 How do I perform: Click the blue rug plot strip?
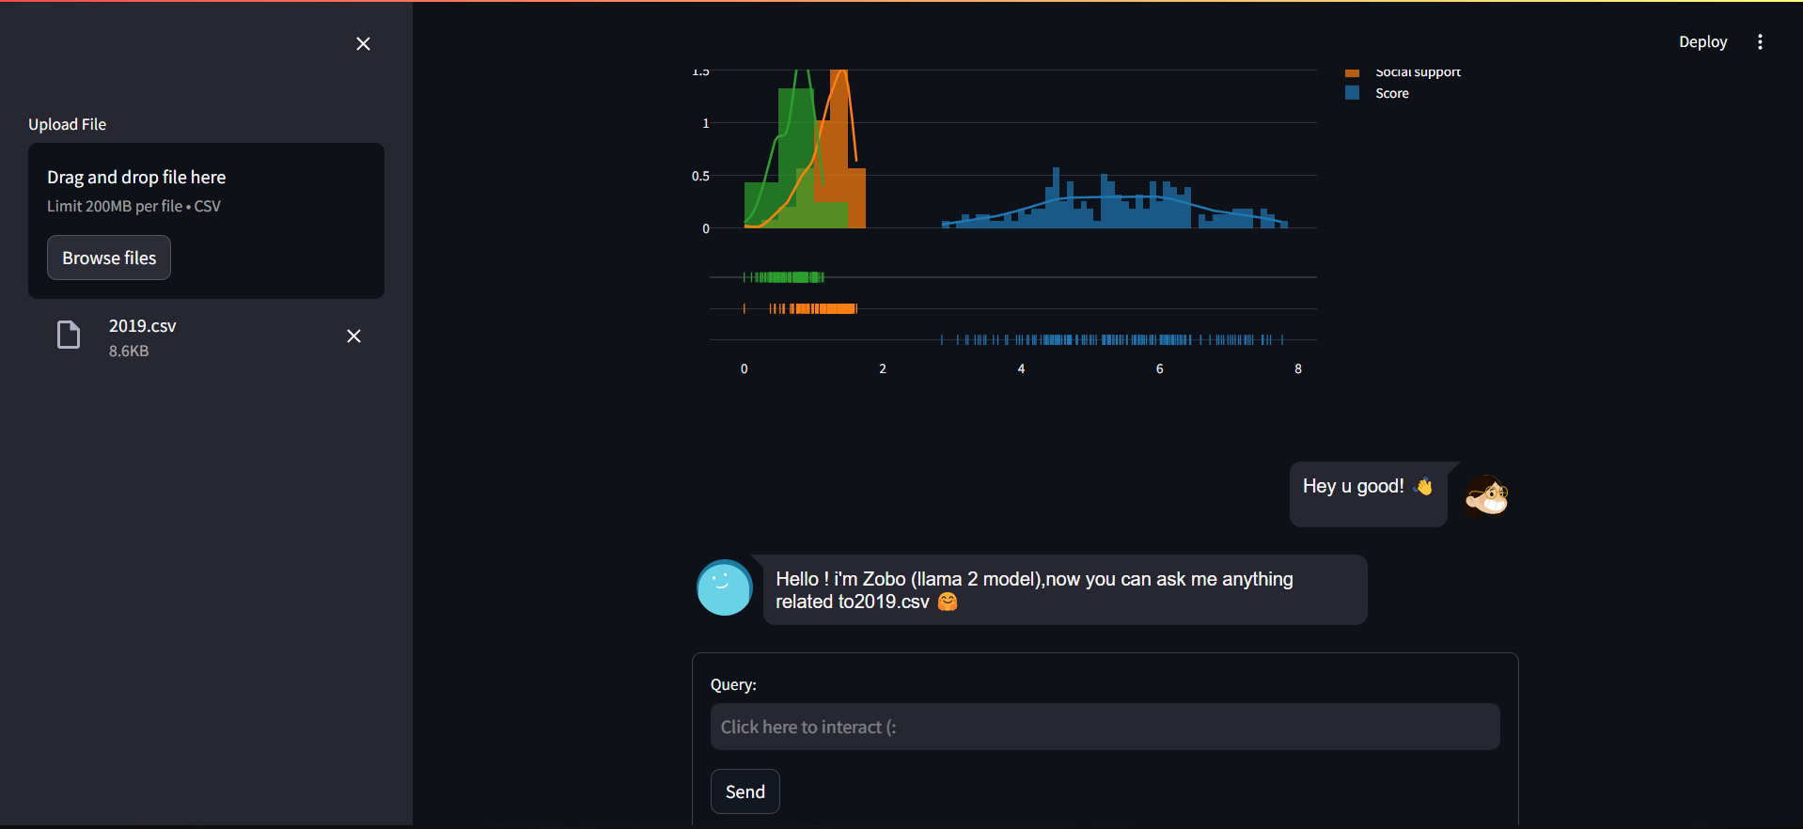pos(1112,340)
